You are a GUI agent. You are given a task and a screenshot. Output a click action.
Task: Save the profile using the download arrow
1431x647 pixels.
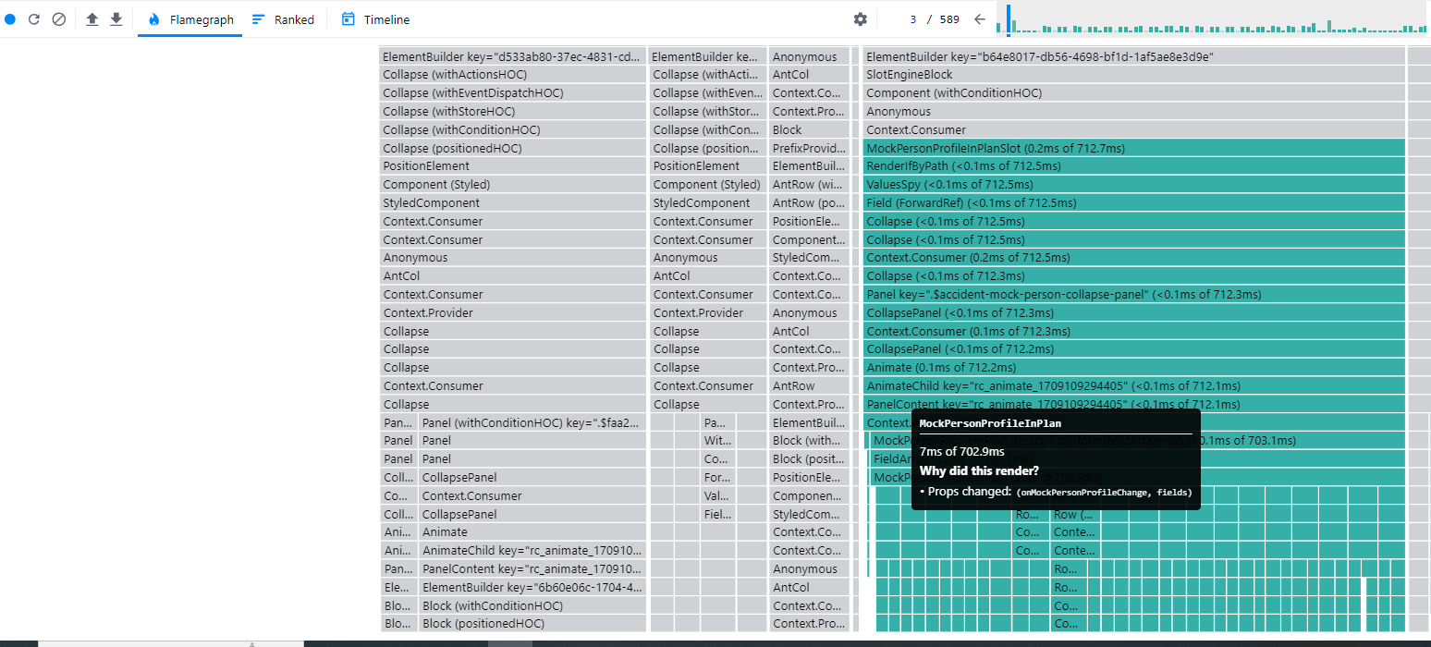click(116, 19)
